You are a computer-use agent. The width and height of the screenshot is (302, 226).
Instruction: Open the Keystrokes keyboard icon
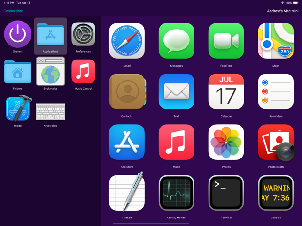click(50, 112)
